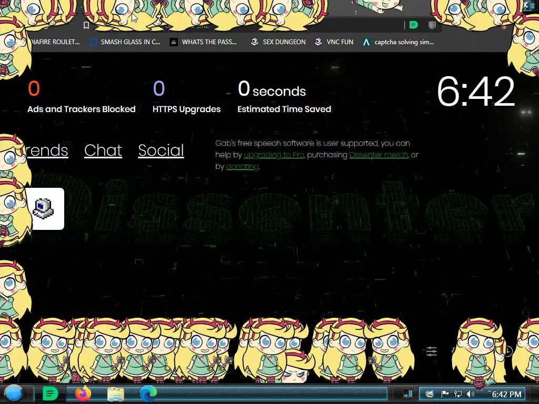Open the captcha solving sim... bookmark
This screenshot has width=539, height=404.
(x=398, y=42)
